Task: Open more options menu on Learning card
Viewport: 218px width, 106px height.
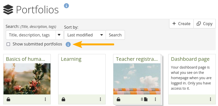Action: click(100, 99)
